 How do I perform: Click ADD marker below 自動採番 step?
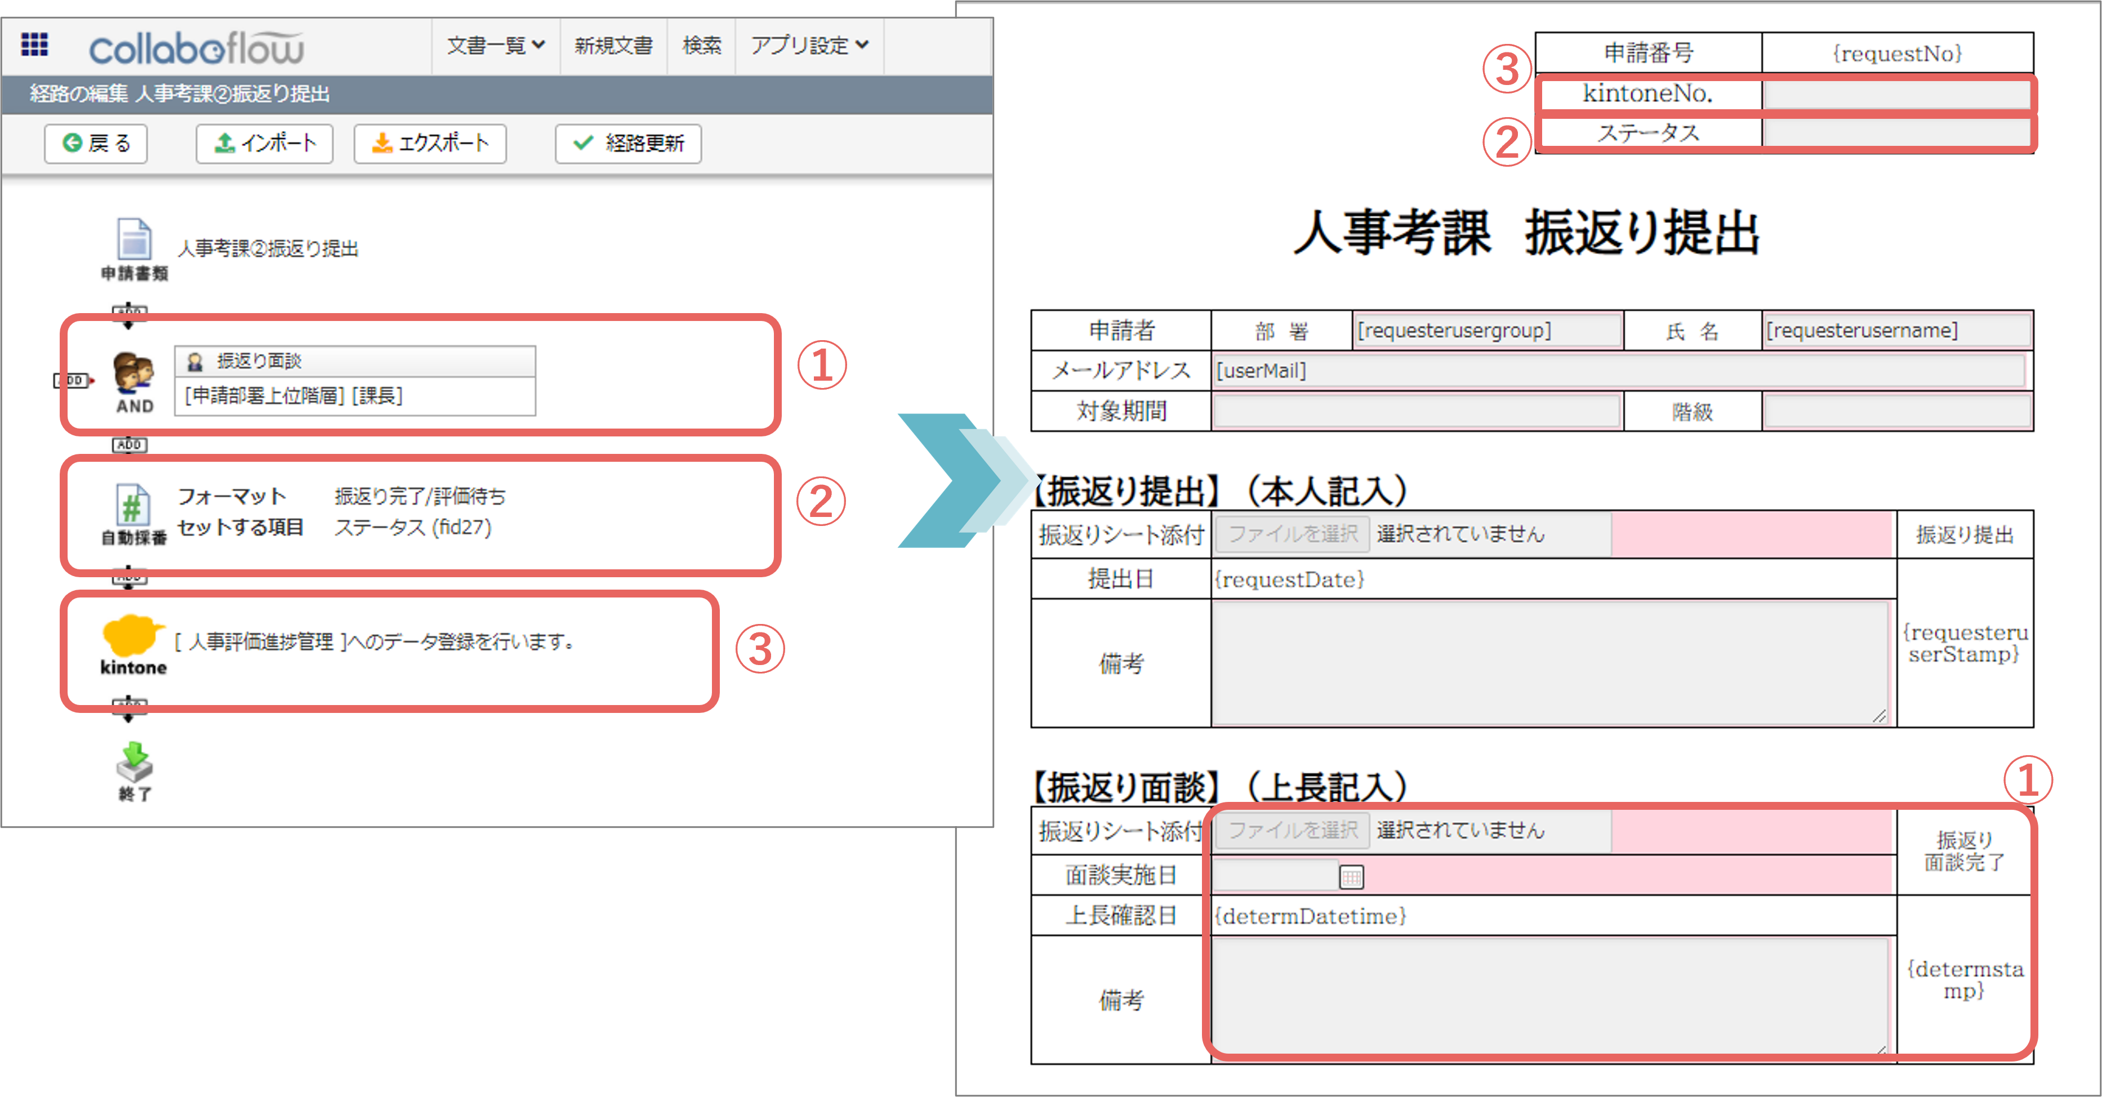(x=129, y=577)
